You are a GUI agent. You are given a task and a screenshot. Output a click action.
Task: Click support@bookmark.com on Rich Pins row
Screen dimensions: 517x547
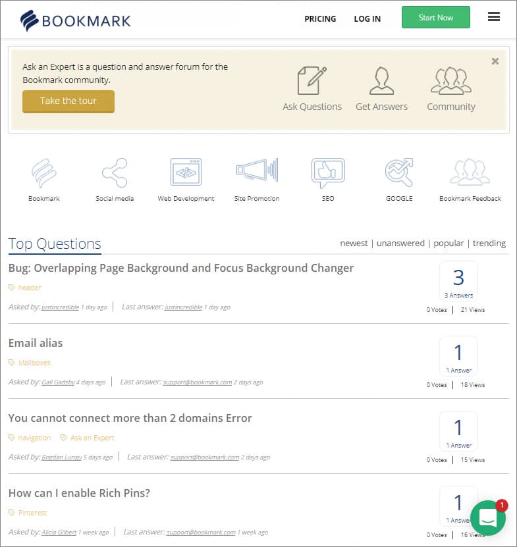201,533
